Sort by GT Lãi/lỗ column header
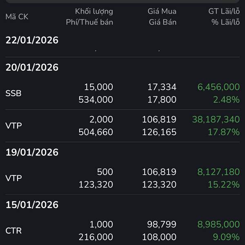 [224, 11]
